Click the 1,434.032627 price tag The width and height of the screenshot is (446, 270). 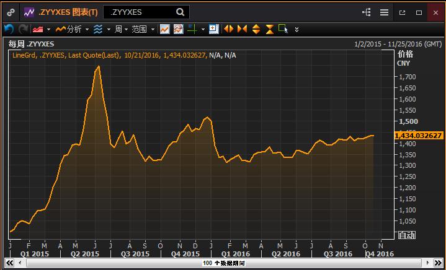click(419, 136)
